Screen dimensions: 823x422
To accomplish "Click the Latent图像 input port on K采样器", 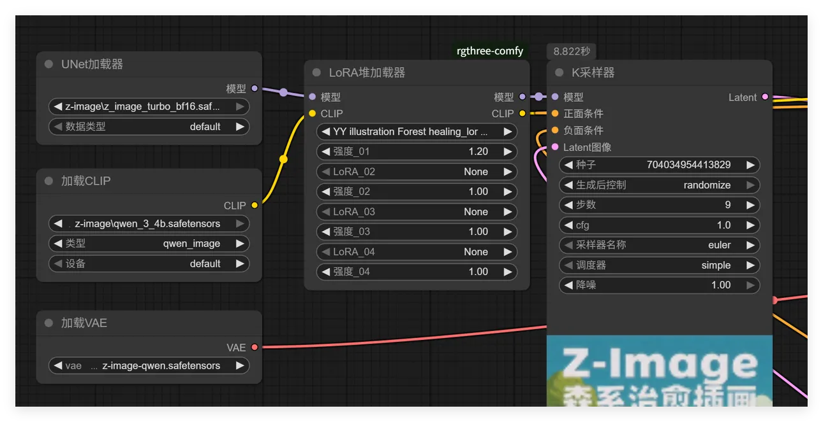I will (x=555, y=147).
